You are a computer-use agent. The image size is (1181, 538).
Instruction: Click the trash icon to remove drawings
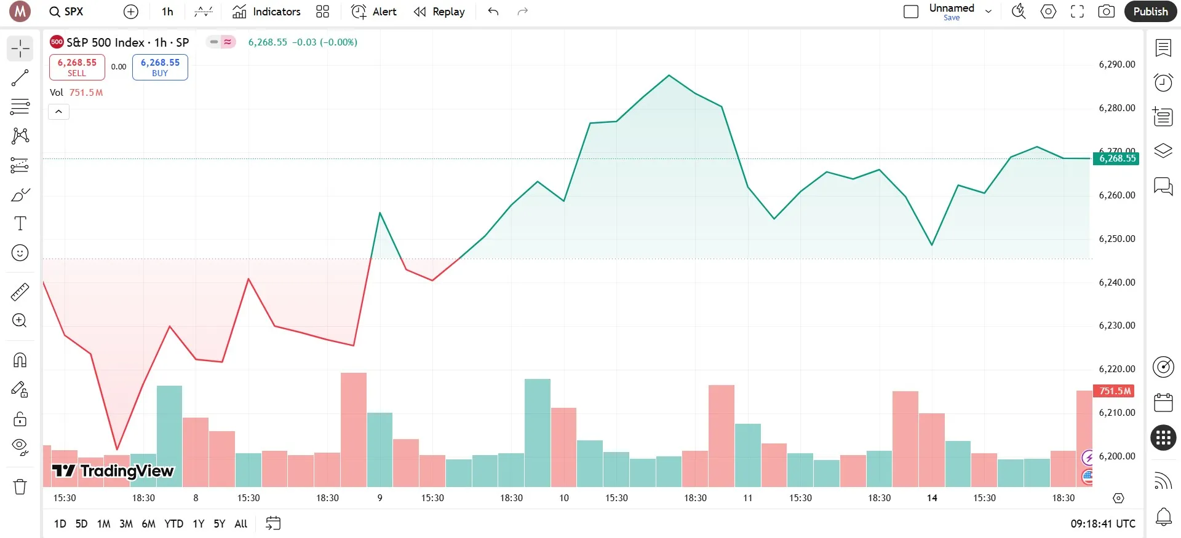point(20,486)
